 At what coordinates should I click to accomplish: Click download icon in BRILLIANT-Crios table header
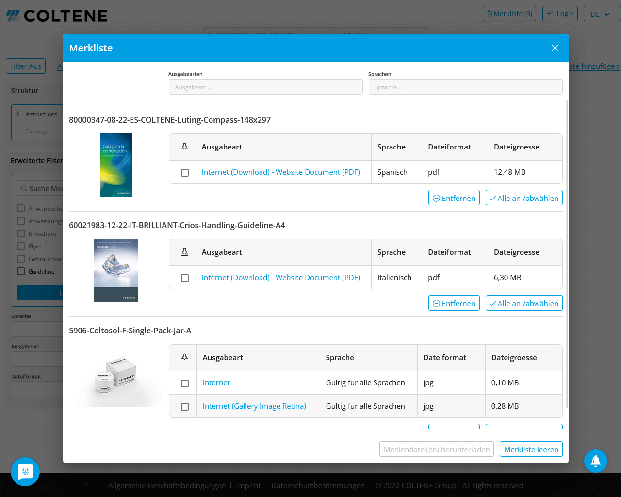[185, 252]
